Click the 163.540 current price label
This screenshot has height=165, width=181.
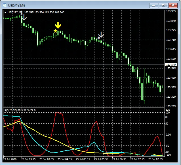[x=171, y=65]
